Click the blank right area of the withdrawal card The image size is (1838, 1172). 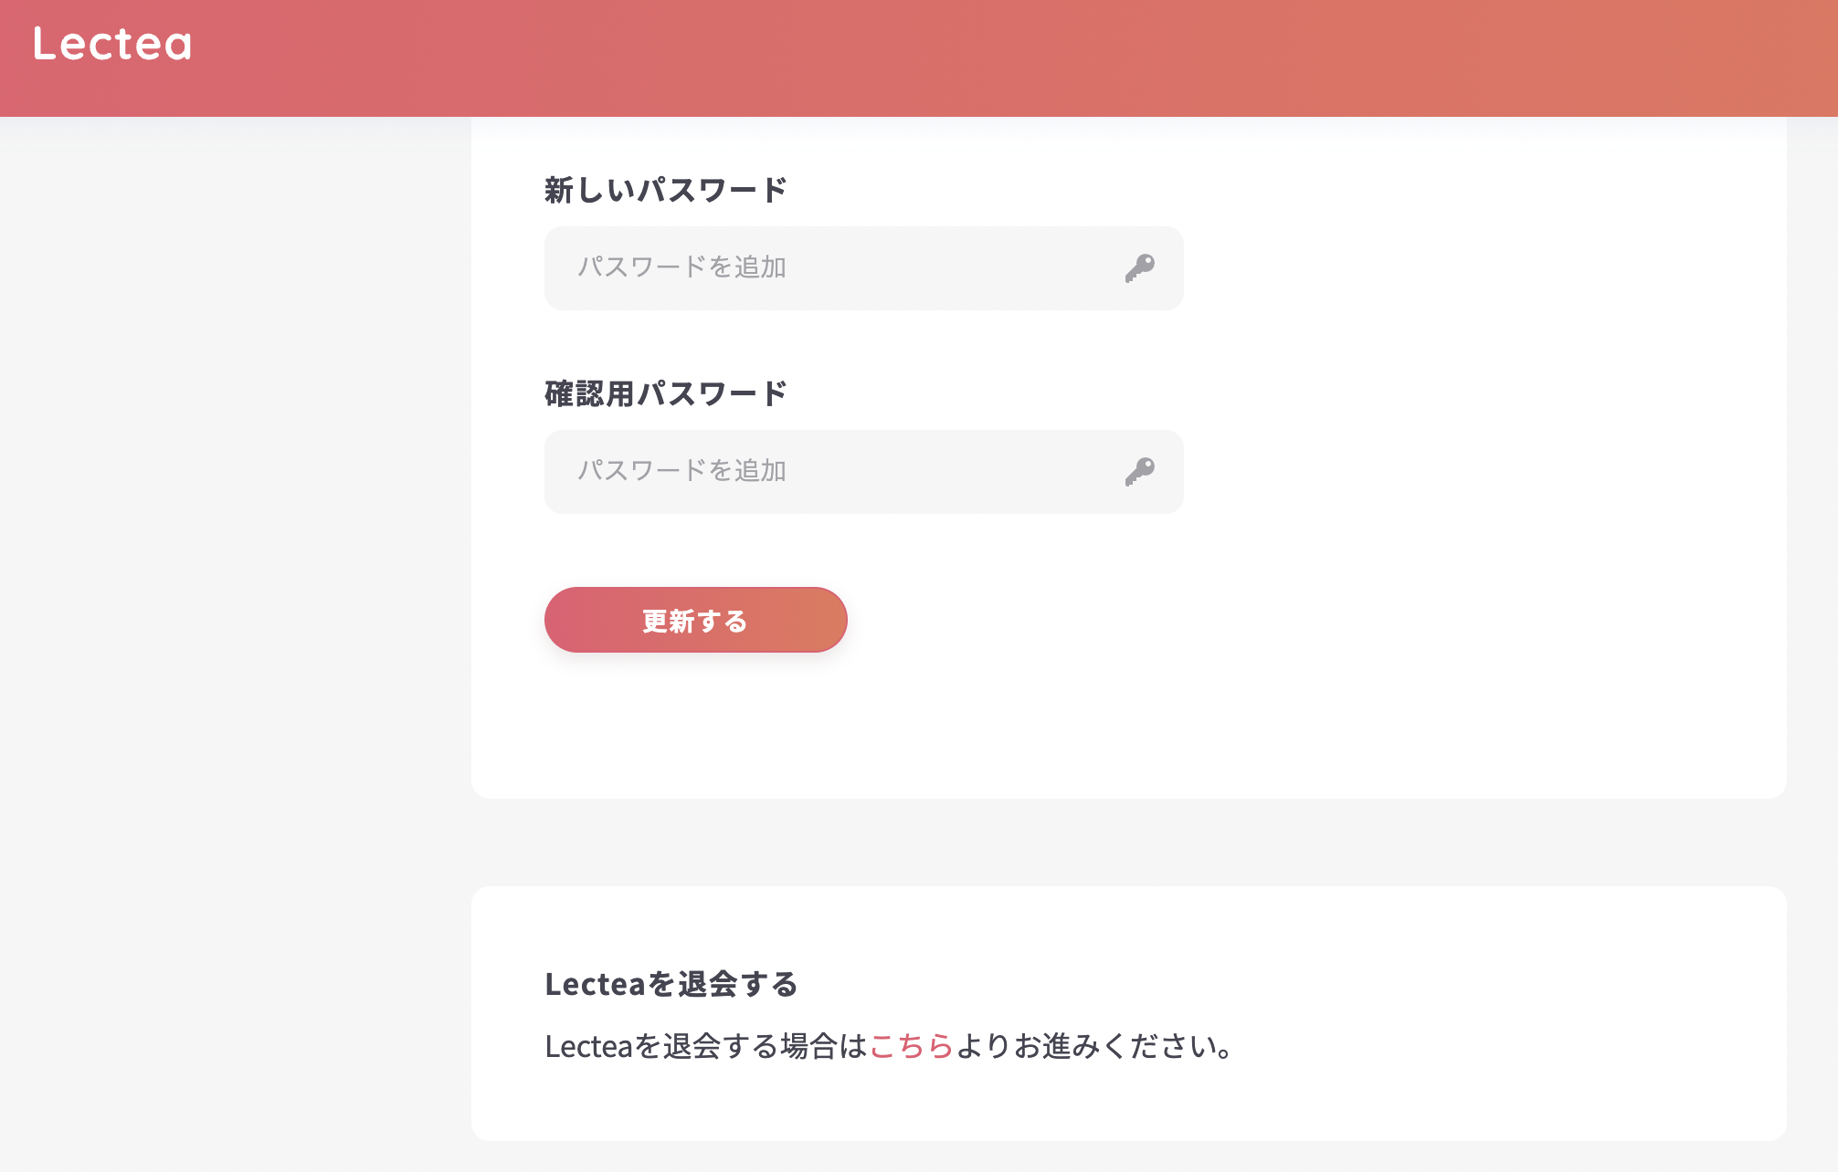(1507, 1013)
